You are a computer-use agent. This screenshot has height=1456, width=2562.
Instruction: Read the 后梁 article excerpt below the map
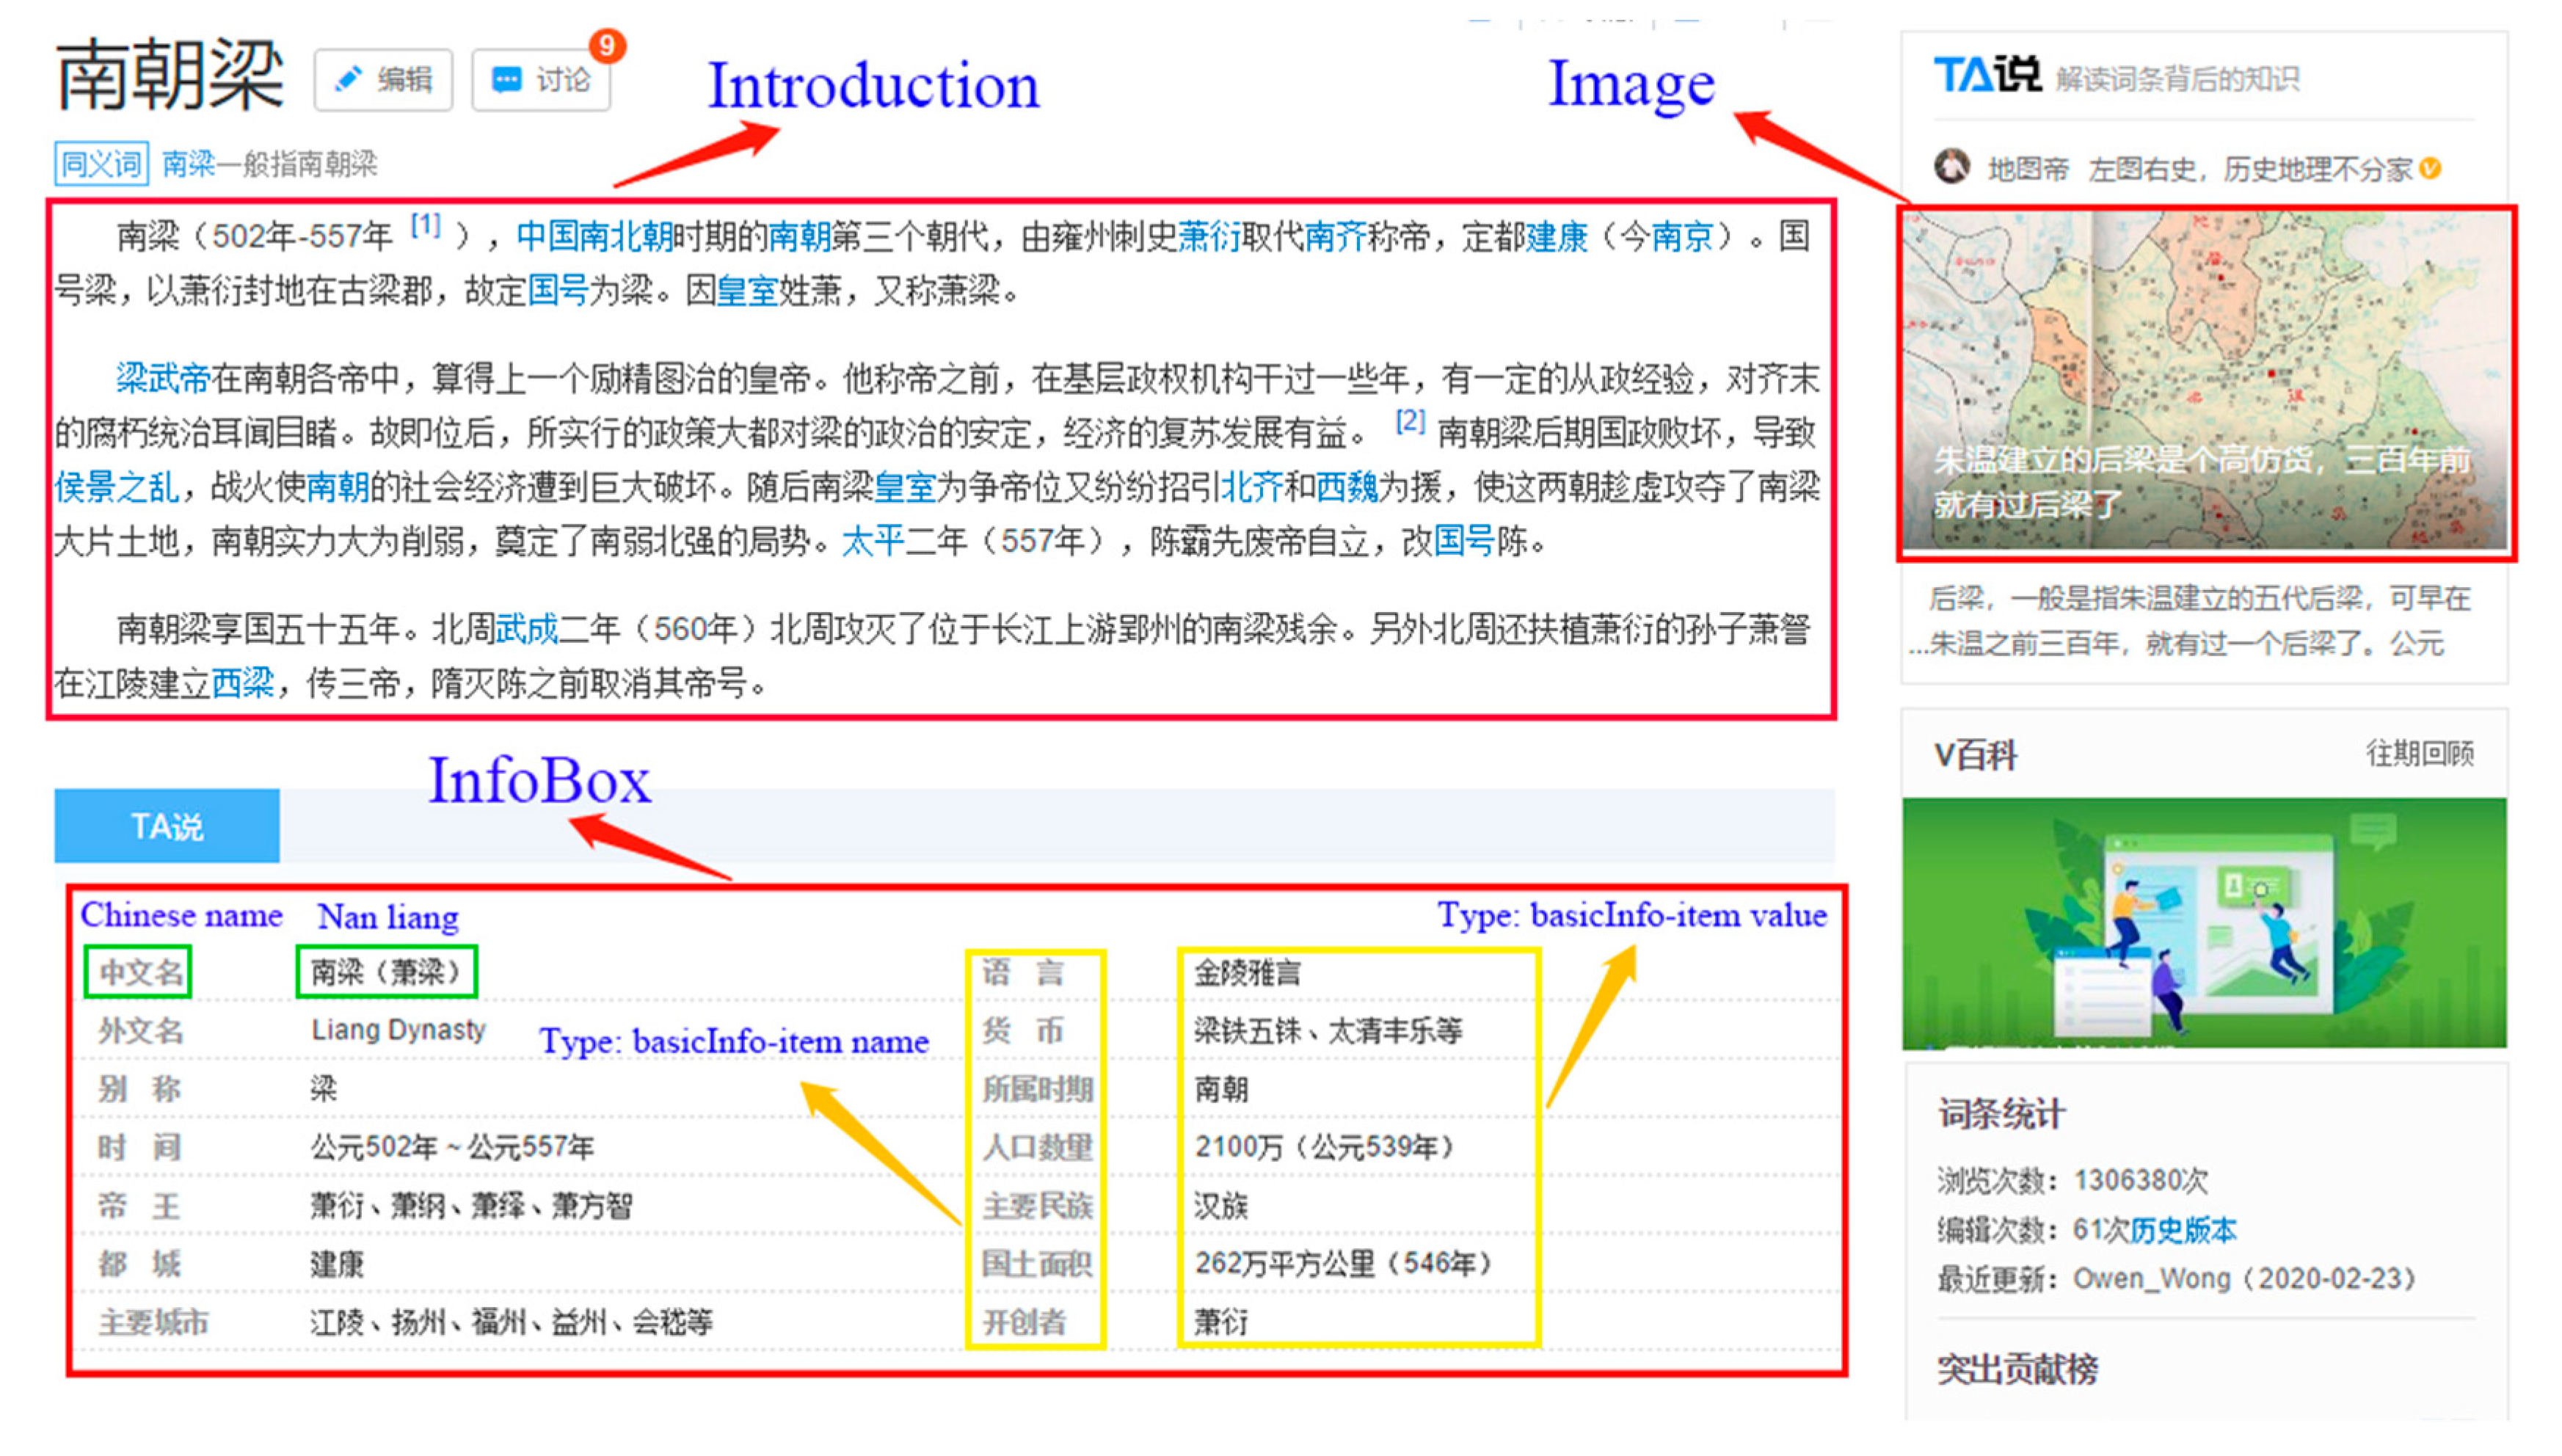click(x=2190, y=621)
